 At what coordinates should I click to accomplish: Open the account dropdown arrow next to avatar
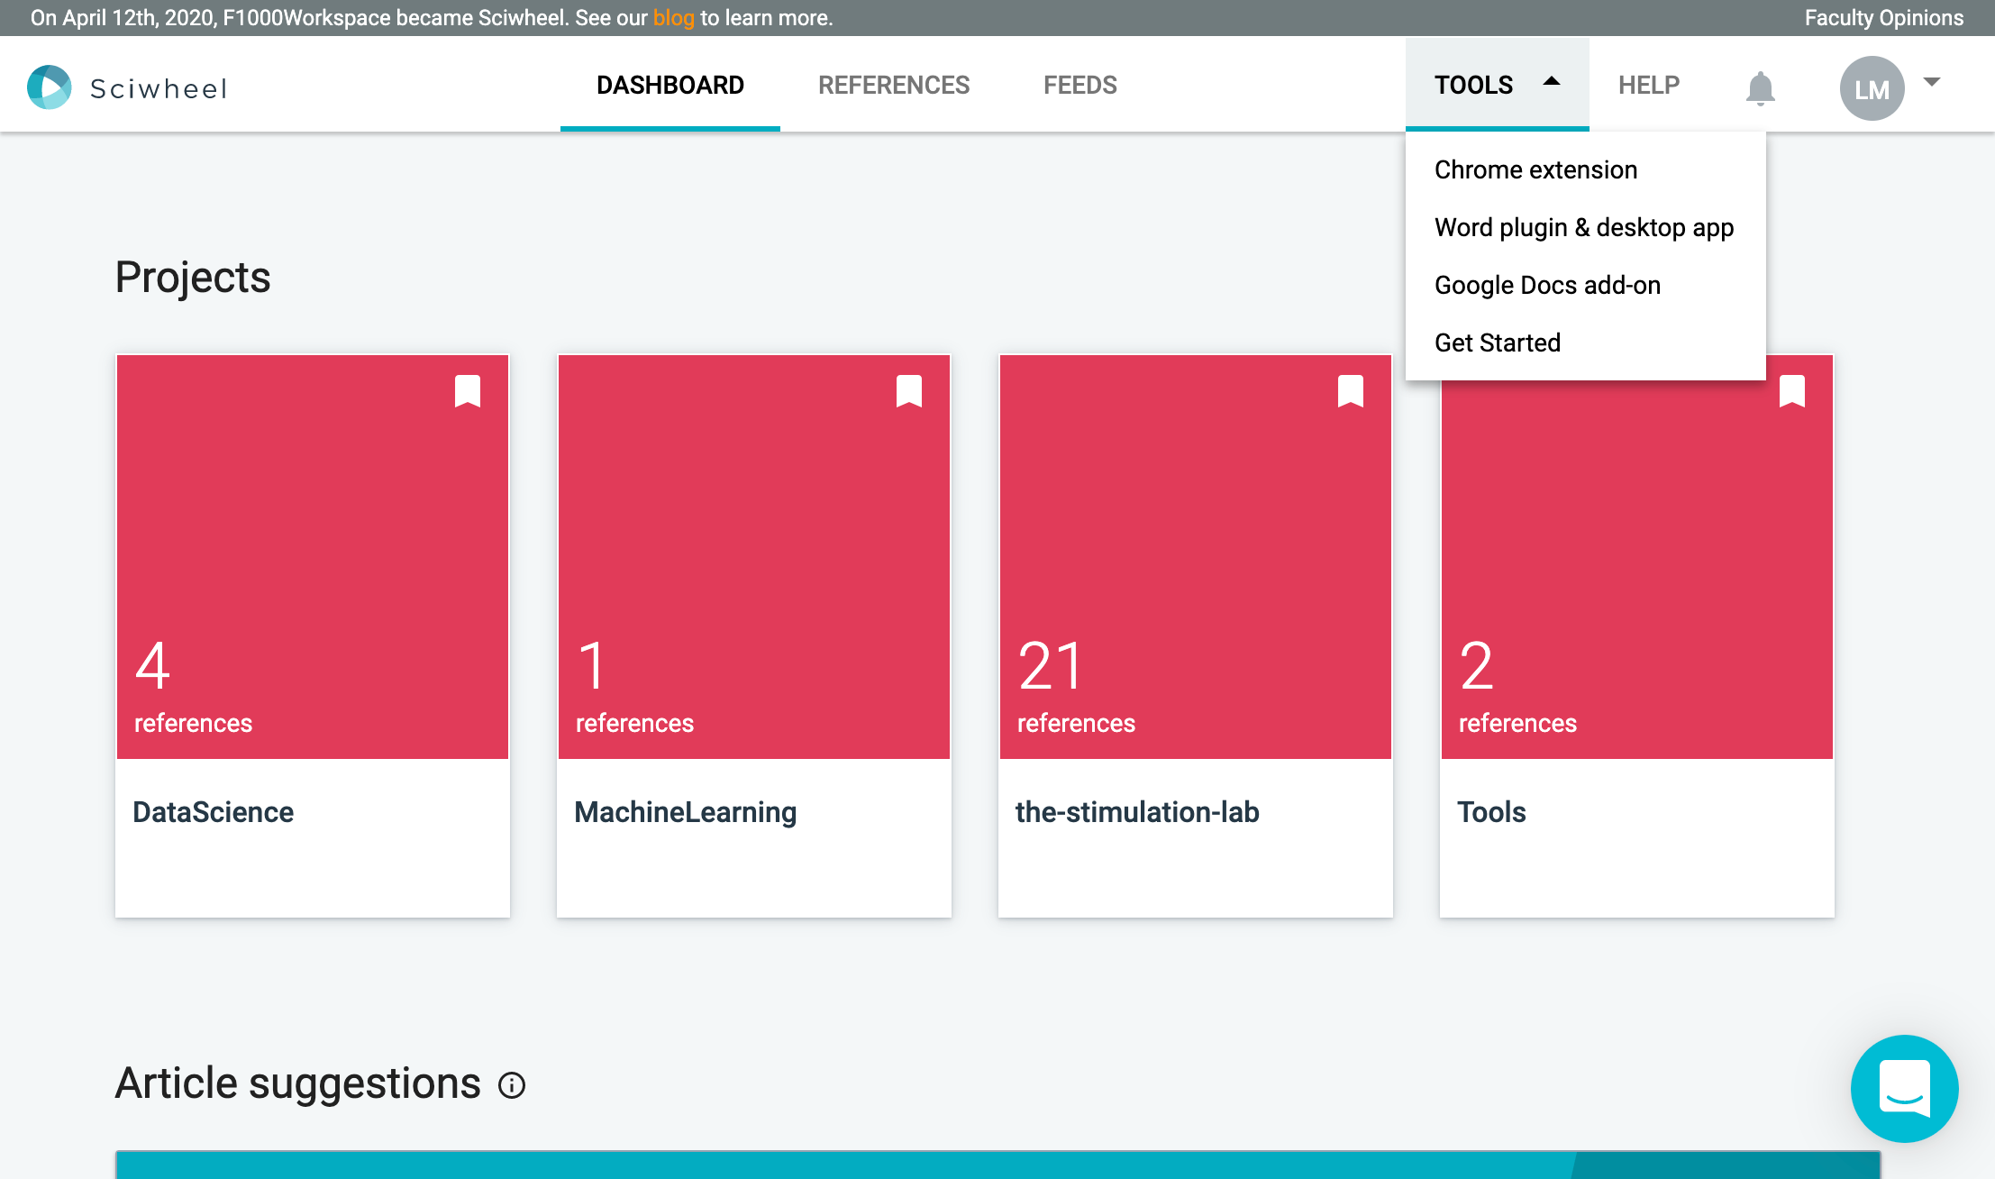point(1931,82)
